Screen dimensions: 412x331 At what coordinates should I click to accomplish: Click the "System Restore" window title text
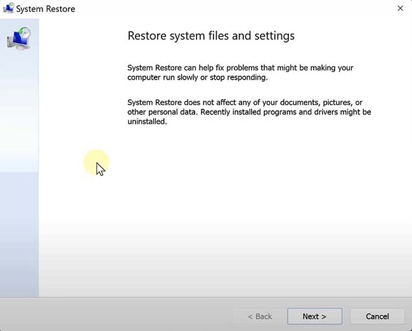[46, 9]
